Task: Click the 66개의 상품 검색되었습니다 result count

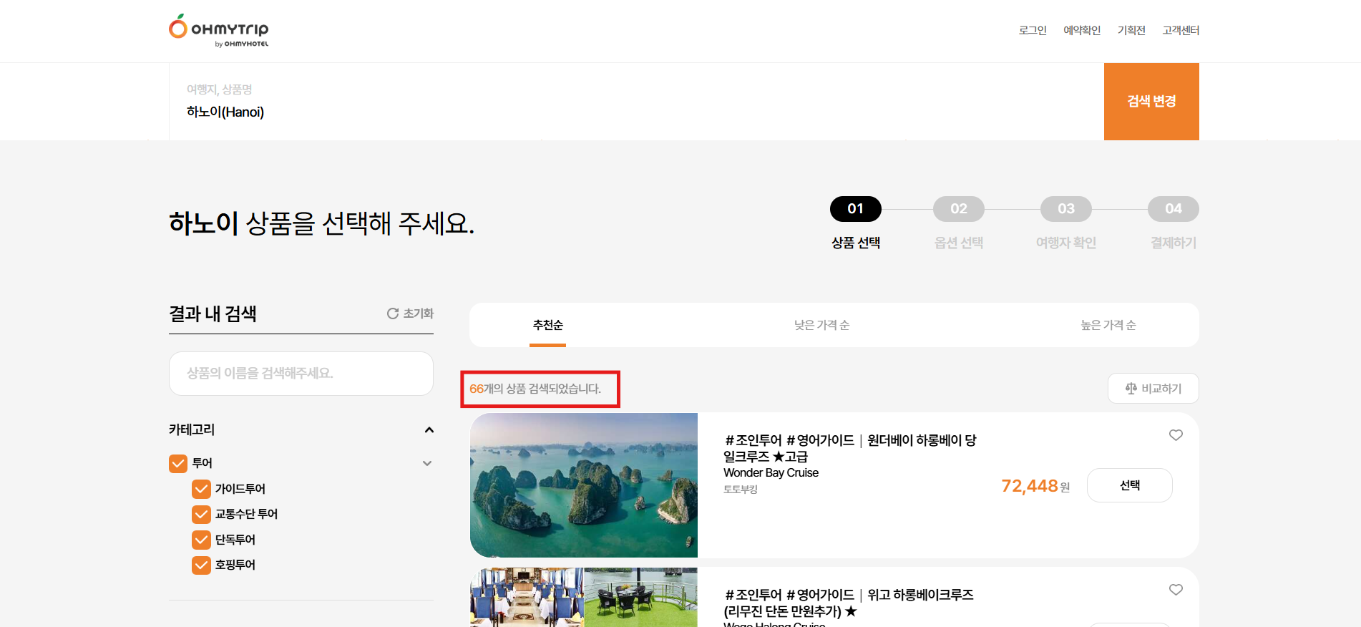Action: pos(535,389)
